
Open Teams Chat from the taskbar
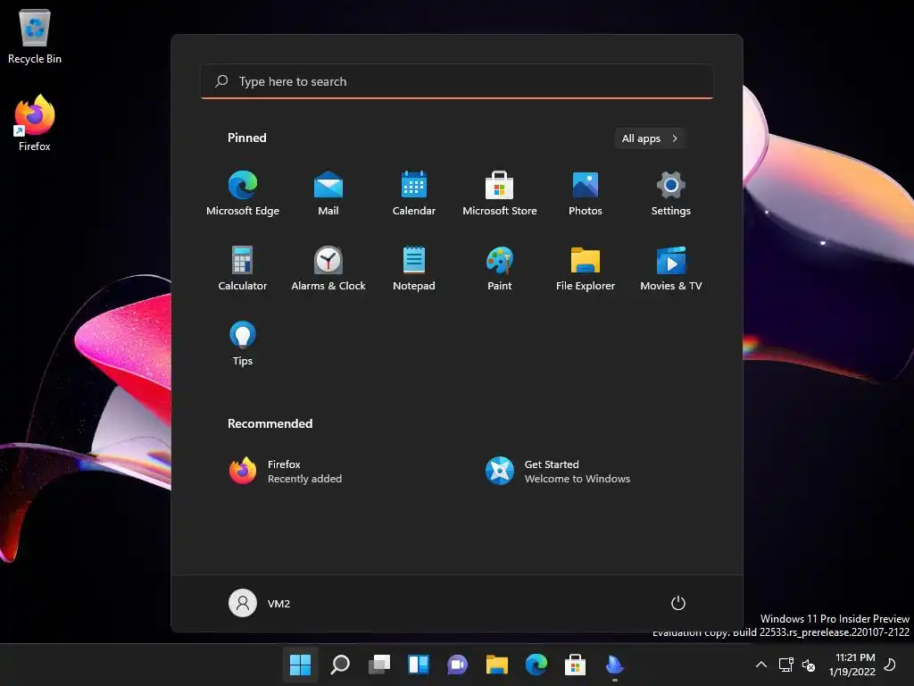(x=458, y=665)
